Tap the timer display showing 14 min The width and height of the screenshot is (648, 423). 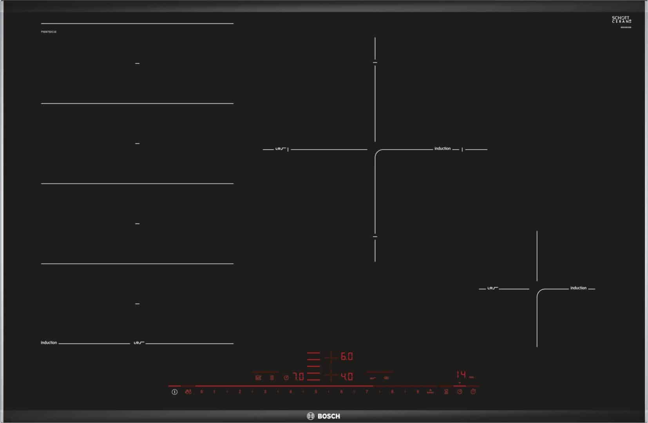point(462,375)
